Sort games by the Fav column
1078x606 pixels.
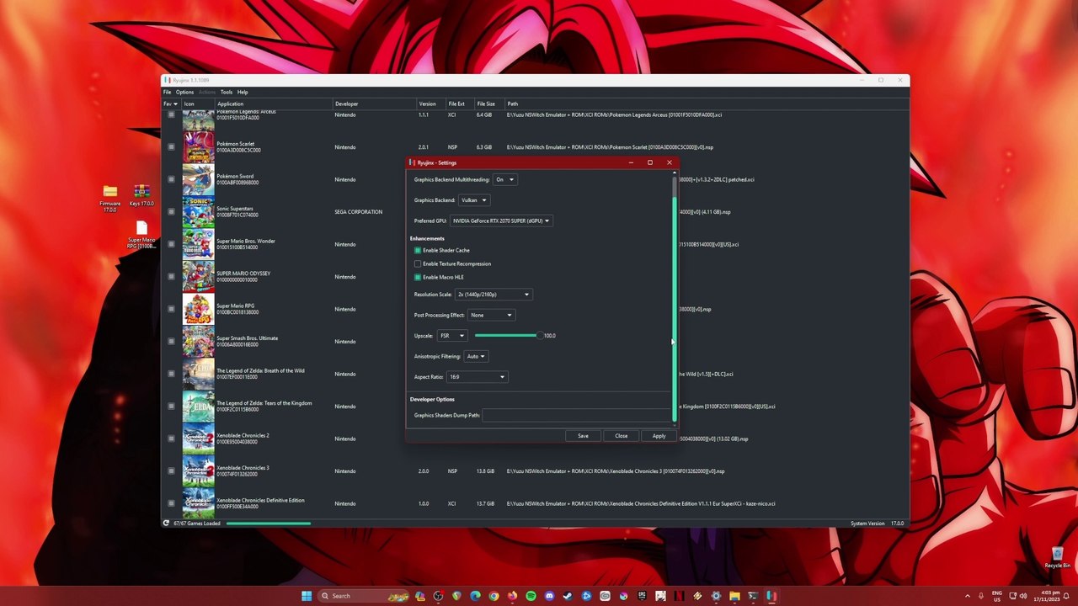170,104
